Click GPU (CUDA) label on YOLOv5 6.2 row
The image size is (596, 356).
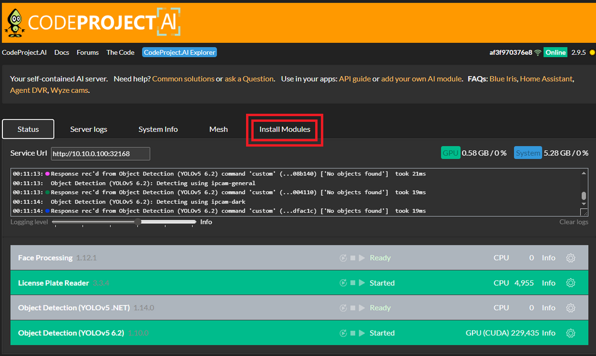coord(487,333)
